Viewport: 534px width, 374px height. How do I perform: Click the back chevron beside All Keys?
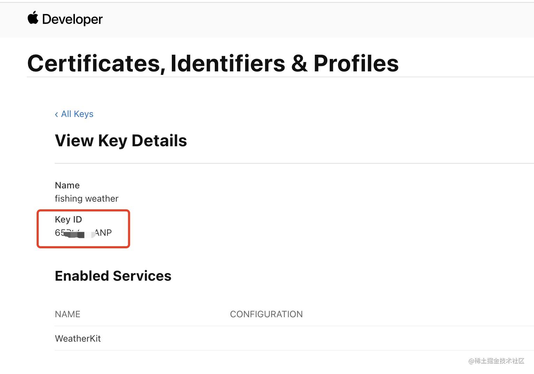(x=56, y=114)
